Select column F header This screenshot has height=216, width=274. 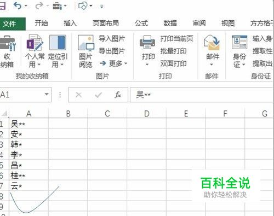tap(225, 114)
